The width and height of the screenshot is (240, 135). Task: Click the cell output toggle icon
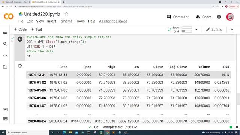coord(20,66)
